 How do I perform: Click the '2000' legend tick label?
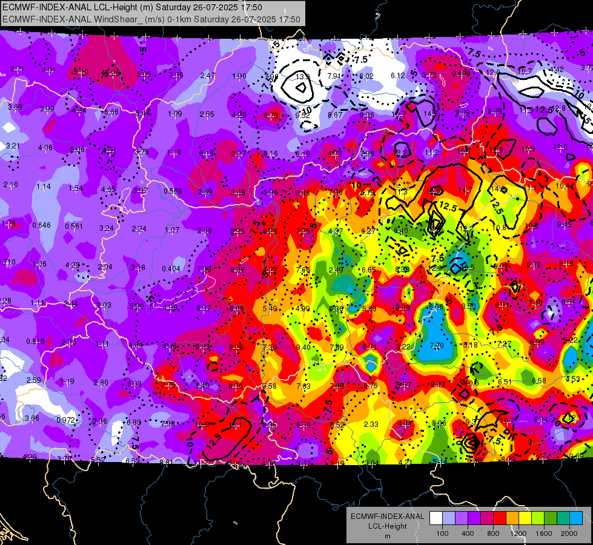click(x=569, y=533)
